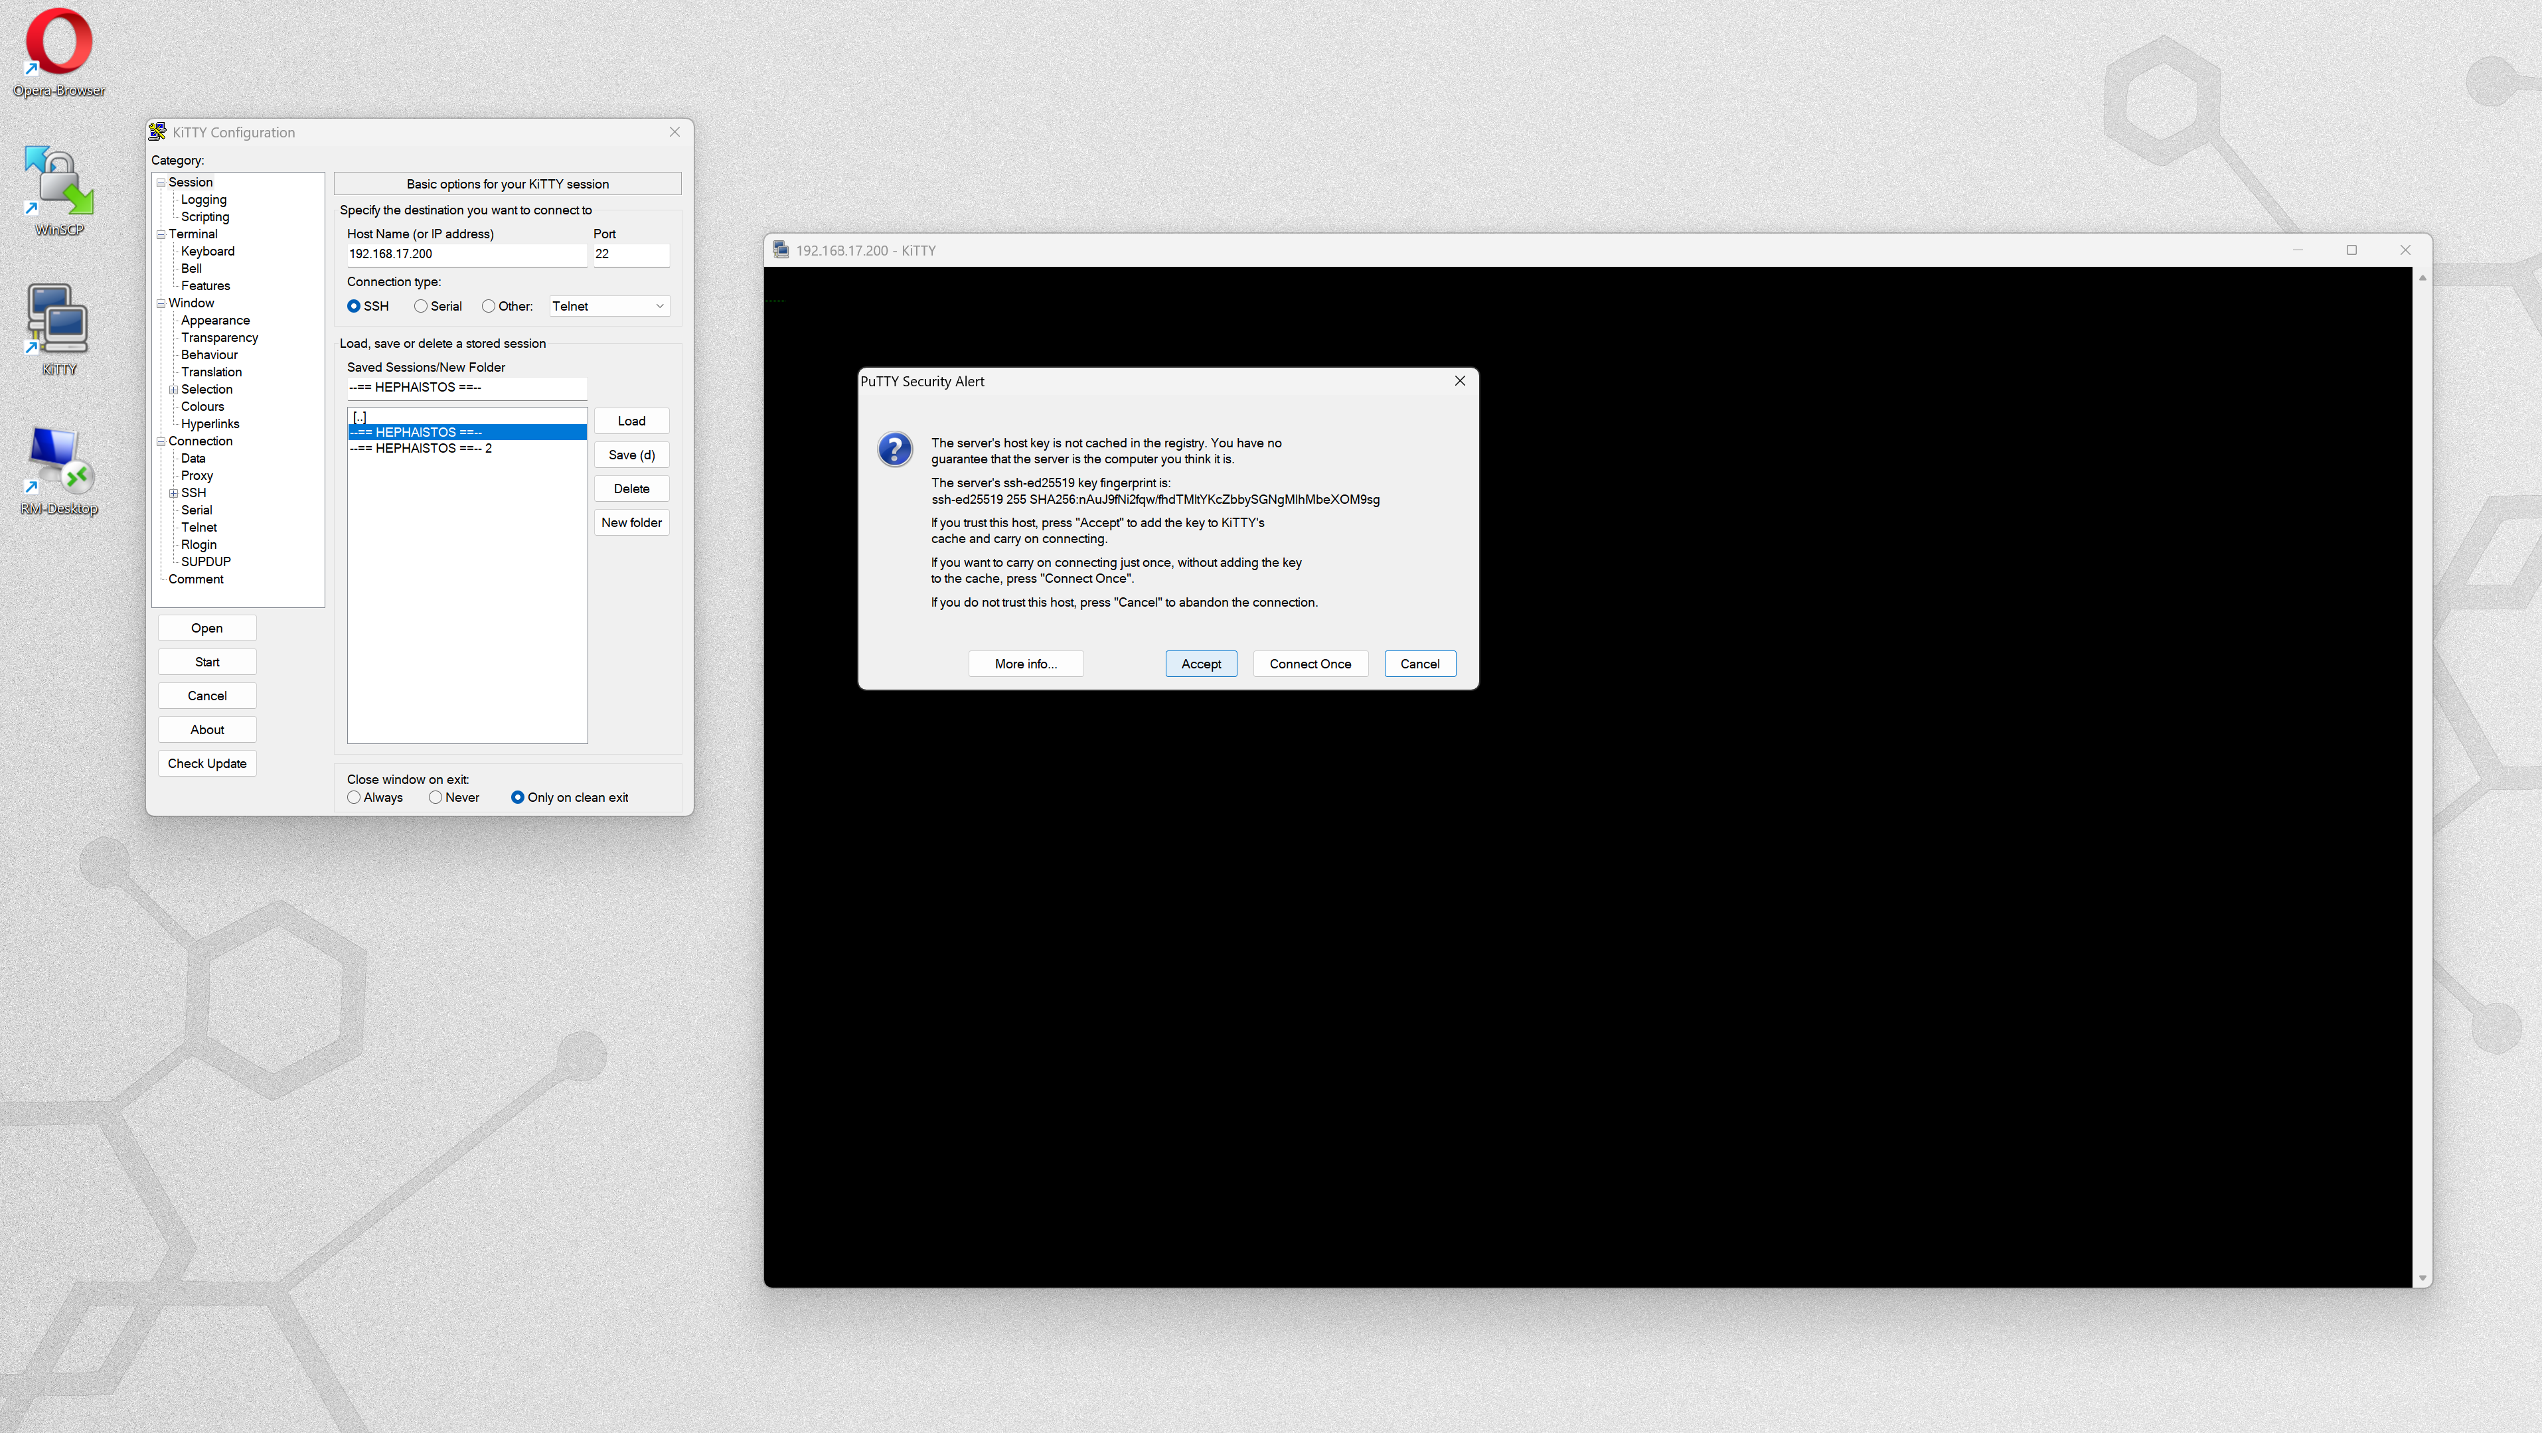Close the PuTTY Security Alert dialog
The image size is (2542, 1433).
(x=1459, y=381)
